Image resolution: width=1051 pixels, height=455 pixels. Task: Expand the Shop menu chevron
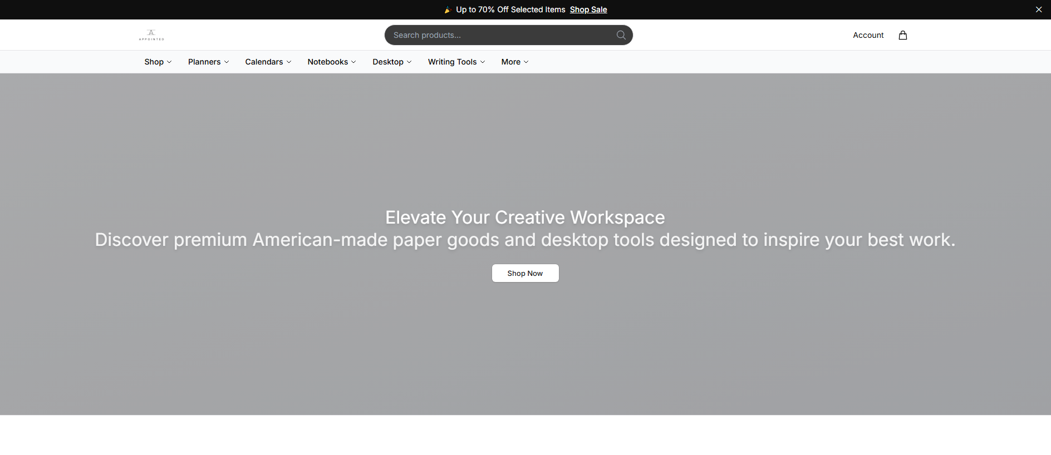(x=169, y=62)
